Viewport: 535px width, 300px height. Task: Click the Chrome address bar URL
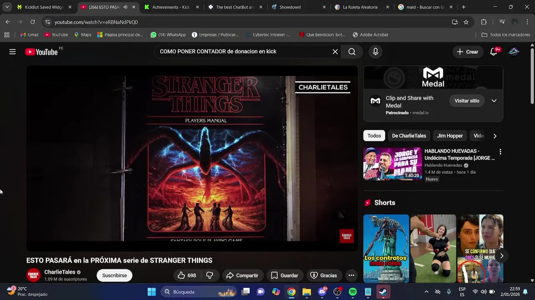(x=96, y=22)
